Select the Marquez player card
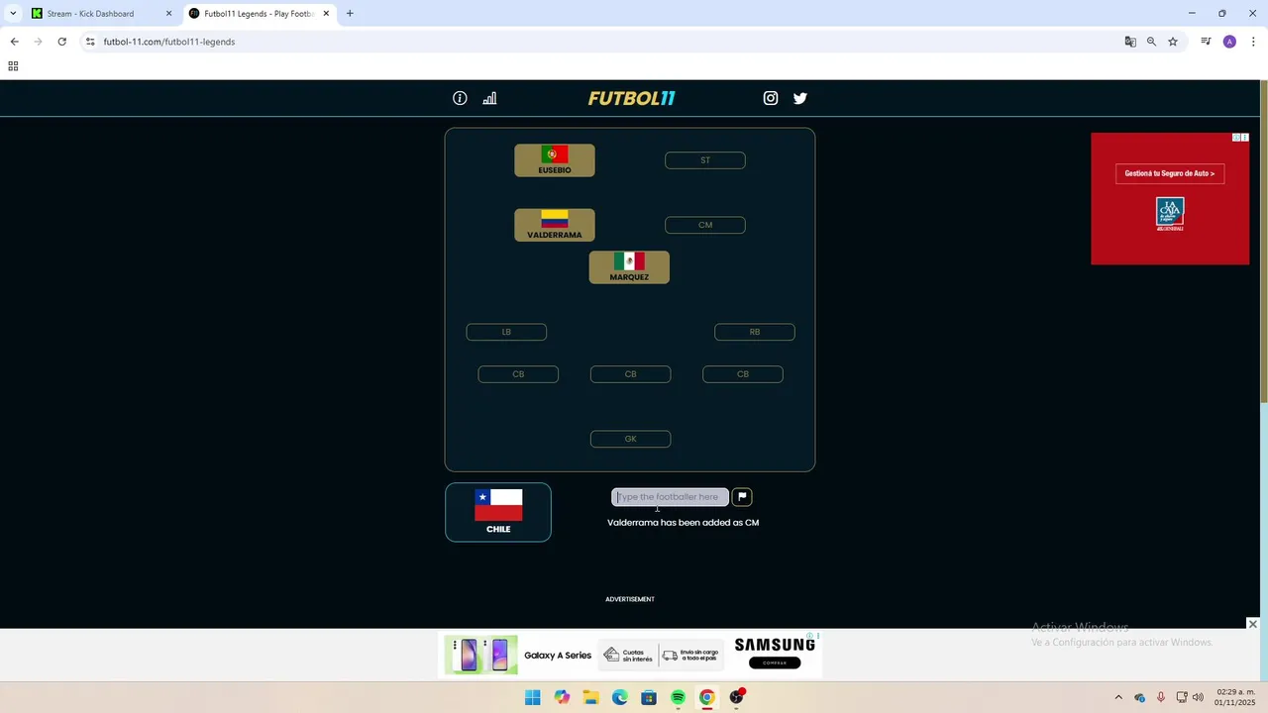1268x713 pixels. point(629,267)
